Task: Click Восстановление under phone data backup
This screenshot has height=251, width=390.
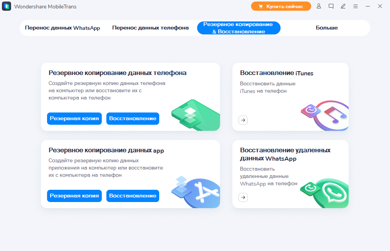Action: tap(133, 119)
